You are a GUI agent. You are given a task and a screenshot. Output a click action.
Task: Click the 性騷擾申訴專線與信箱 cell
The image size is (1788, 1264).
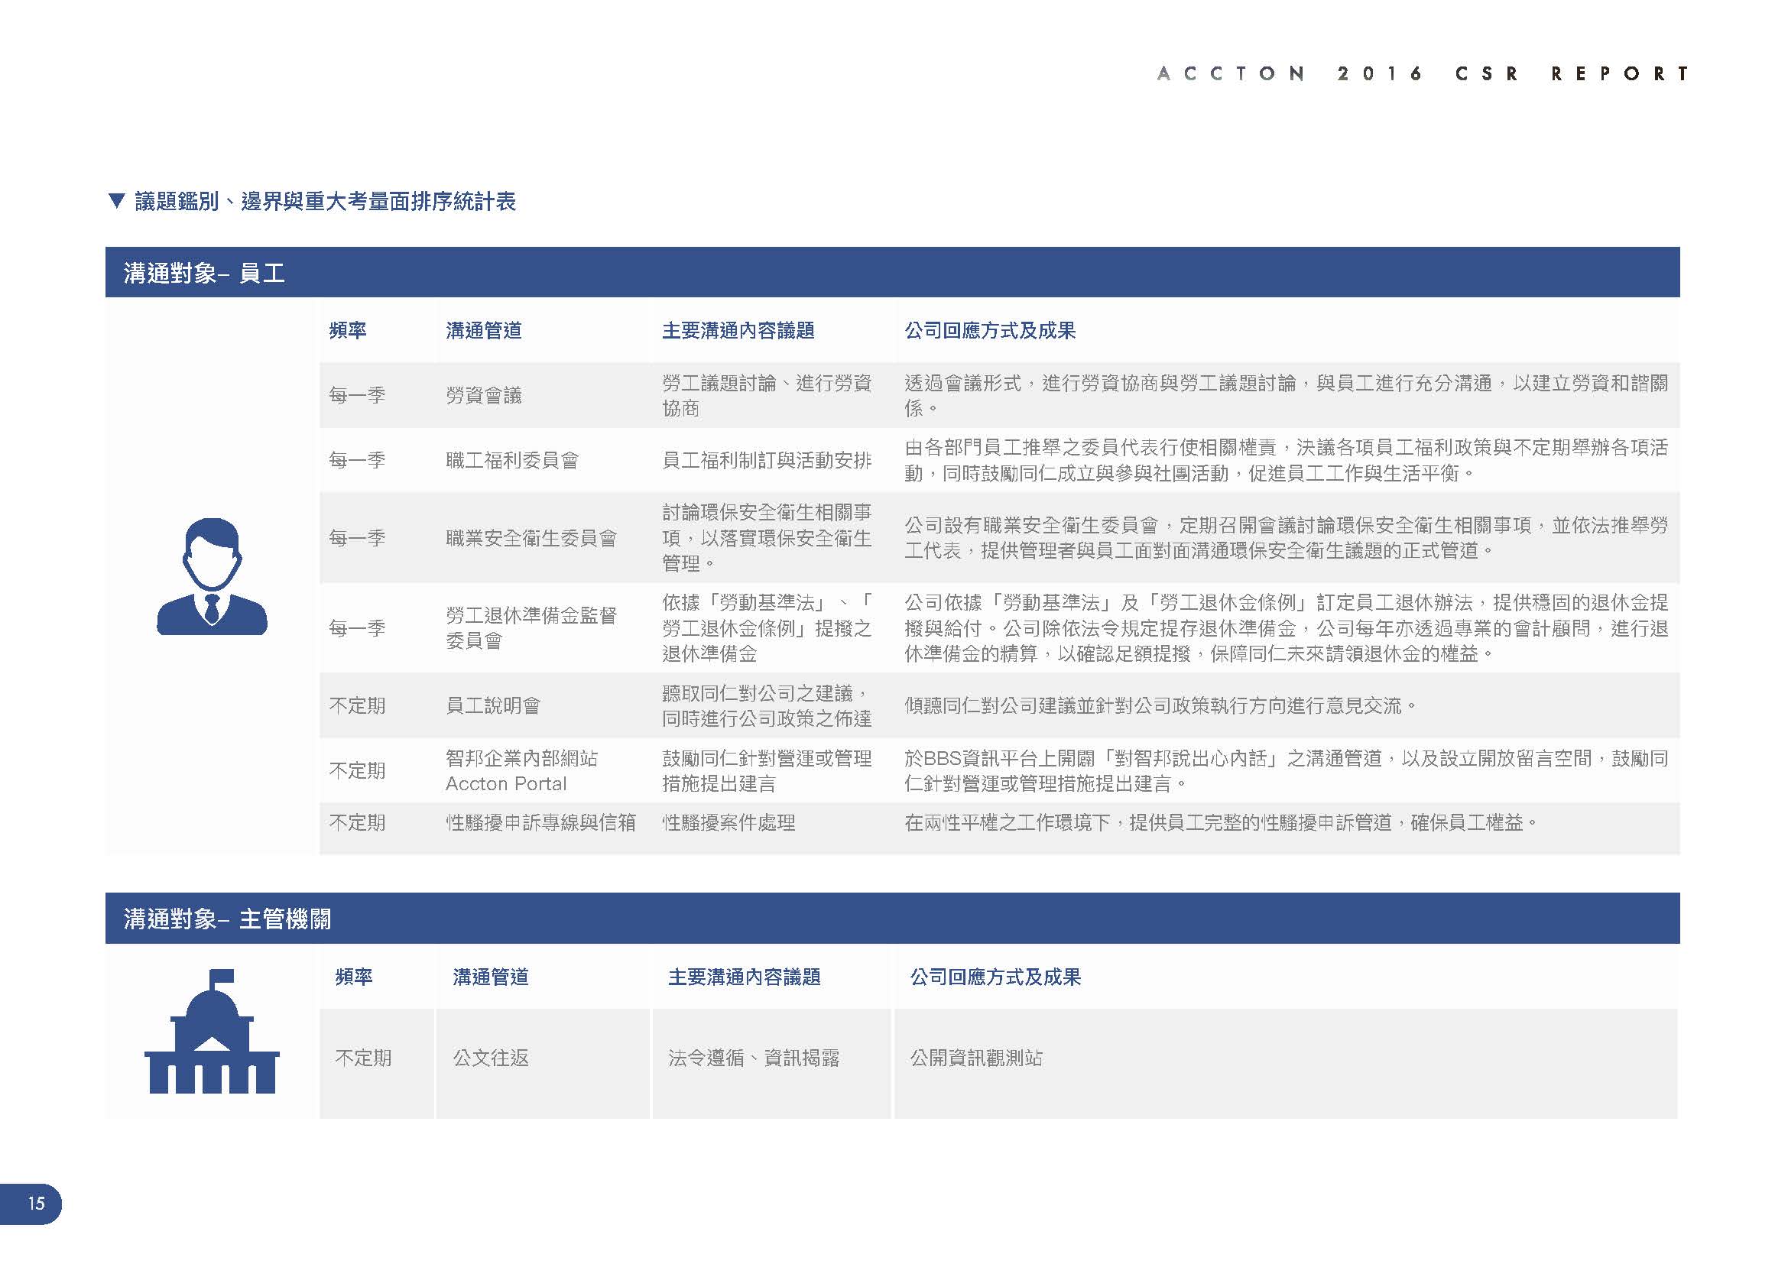[540, 823]
